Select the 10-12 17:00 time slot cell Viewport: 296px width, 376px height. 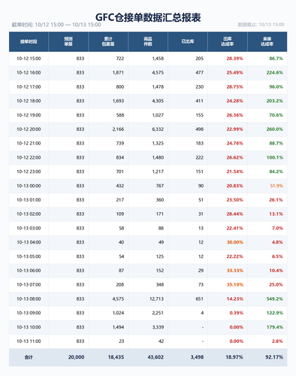click(29, 87)
